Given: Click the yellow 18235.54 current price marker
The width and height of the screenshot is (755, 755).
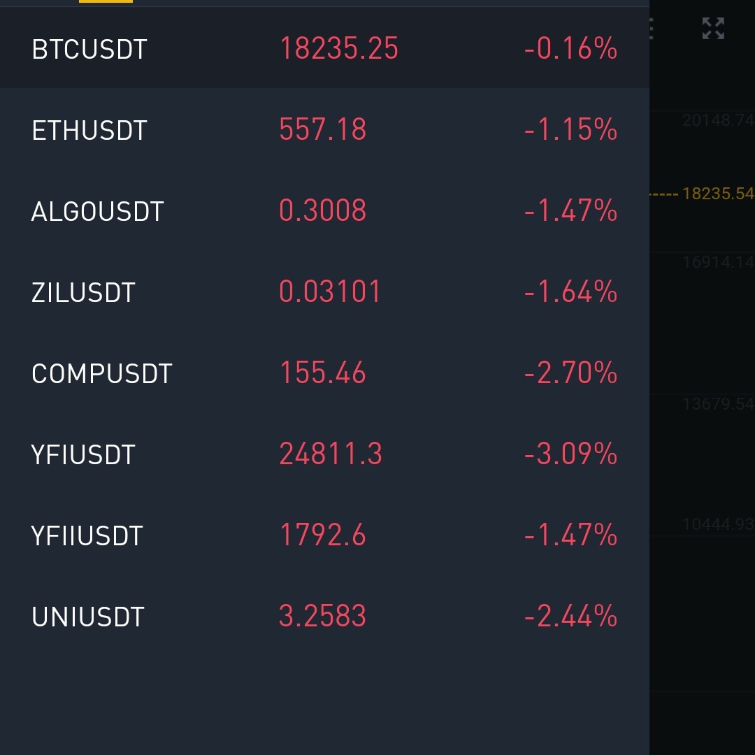Looking at the screenshot, I should point(717,194).
